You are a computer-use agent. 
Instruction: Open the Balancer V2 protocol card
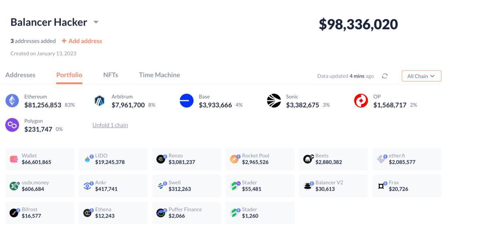pyautogui.click(x=333, y=186)
